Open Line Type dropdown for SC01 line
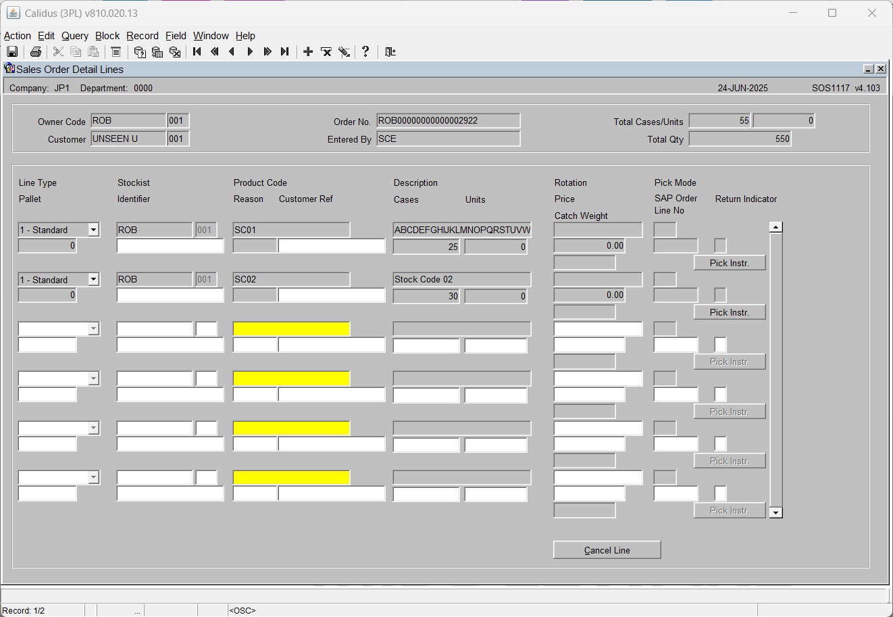The width and height of the screenshot is (893, 617). point(94,230)
